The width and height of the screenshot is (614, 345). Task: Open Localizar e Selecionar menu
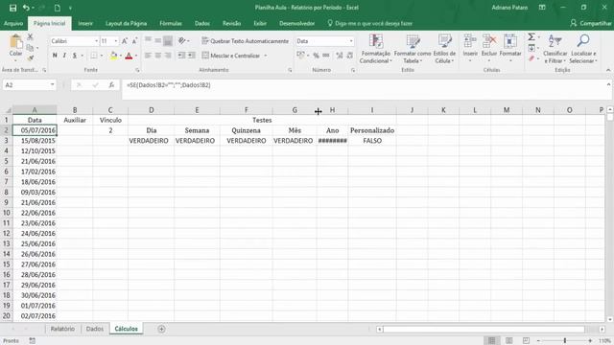click(583, 49)
